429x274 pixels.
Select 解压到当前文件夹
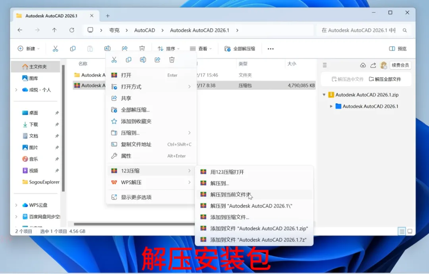click(255, 195)
